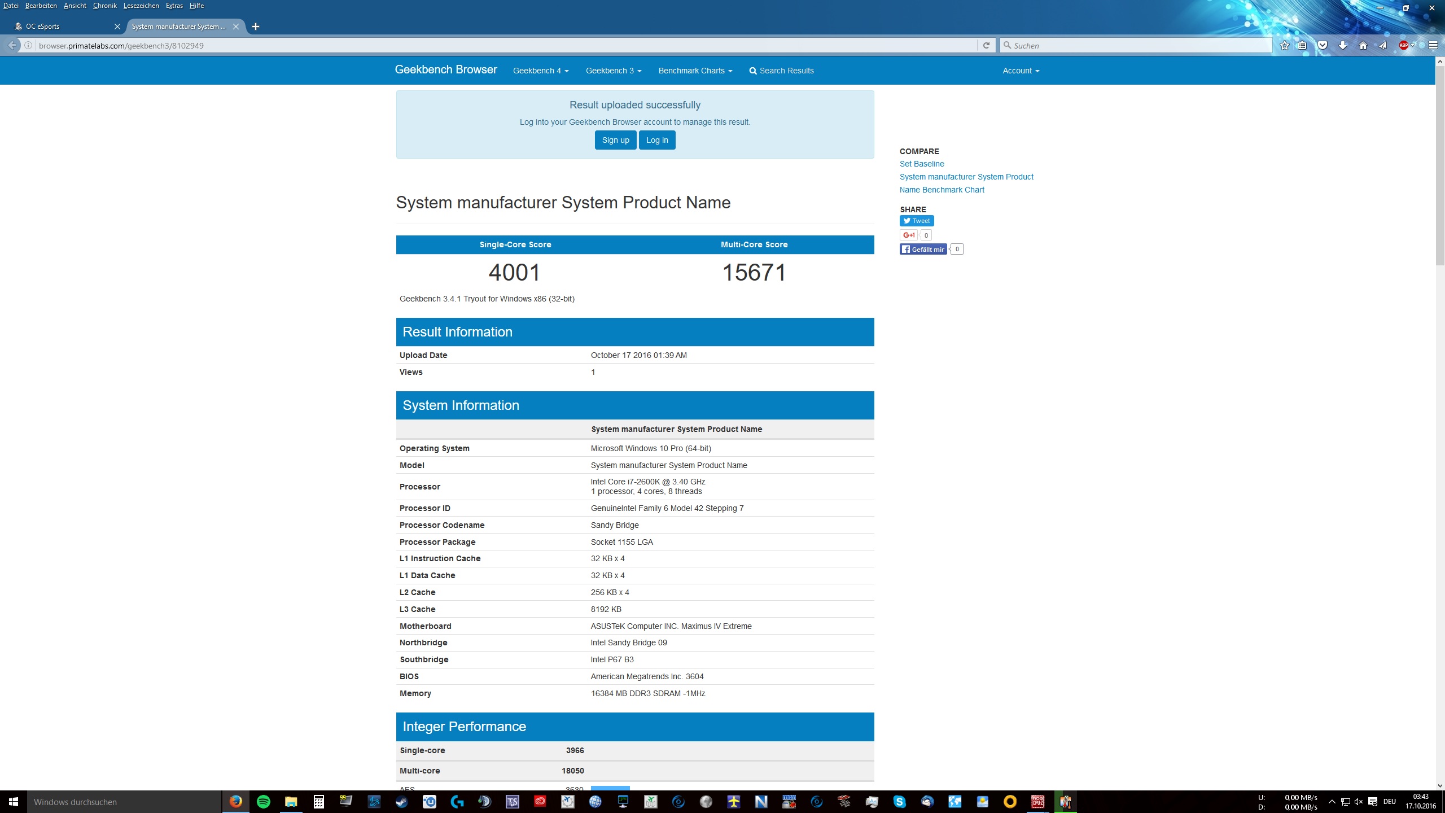
Task: Click the Windows durchsuchen search box
Action: pyautogui.click(x=124, y=802)
